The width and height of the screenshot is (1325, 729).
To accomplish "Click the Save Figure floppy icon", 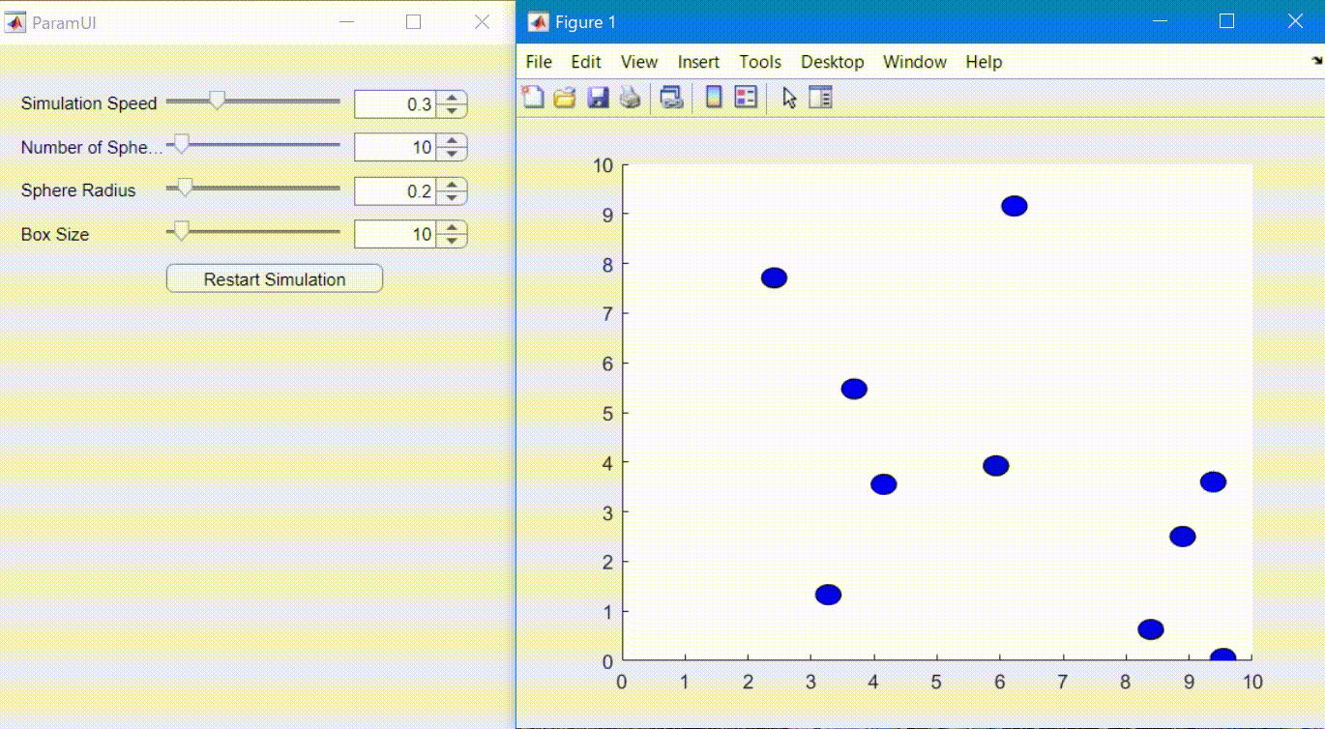I will tap(598, 97).
